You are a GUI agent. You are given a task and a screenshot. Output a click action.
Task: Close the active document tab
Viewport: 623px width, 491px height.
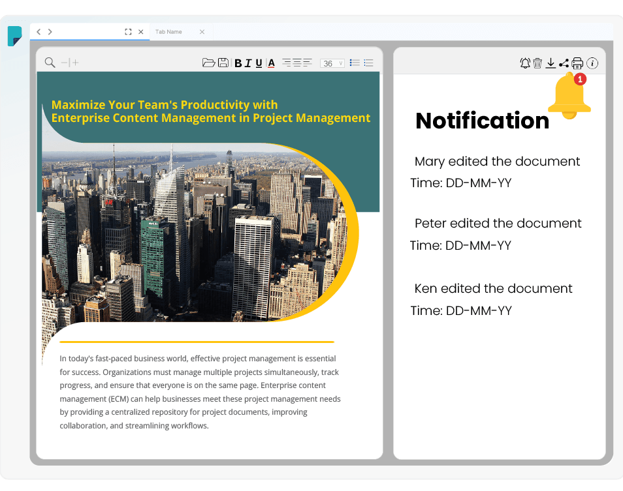tap(140, 32)
